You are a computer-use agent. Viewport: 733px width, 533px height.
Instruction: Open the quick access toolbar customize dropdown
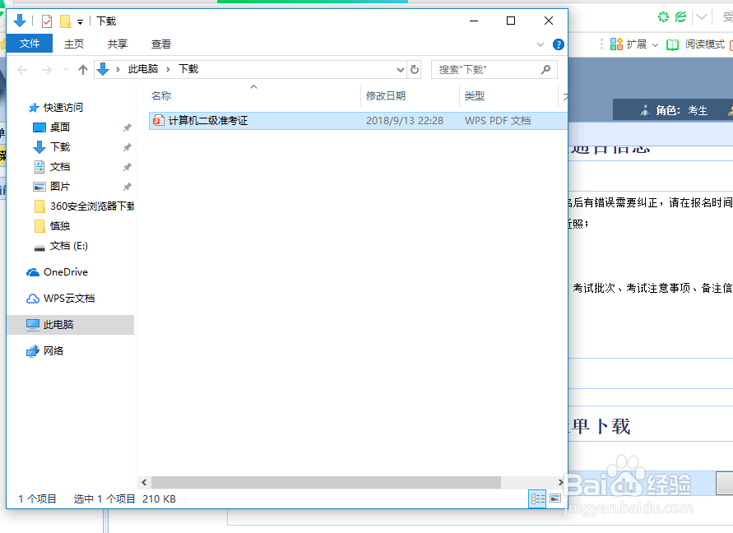pos(81,22)
